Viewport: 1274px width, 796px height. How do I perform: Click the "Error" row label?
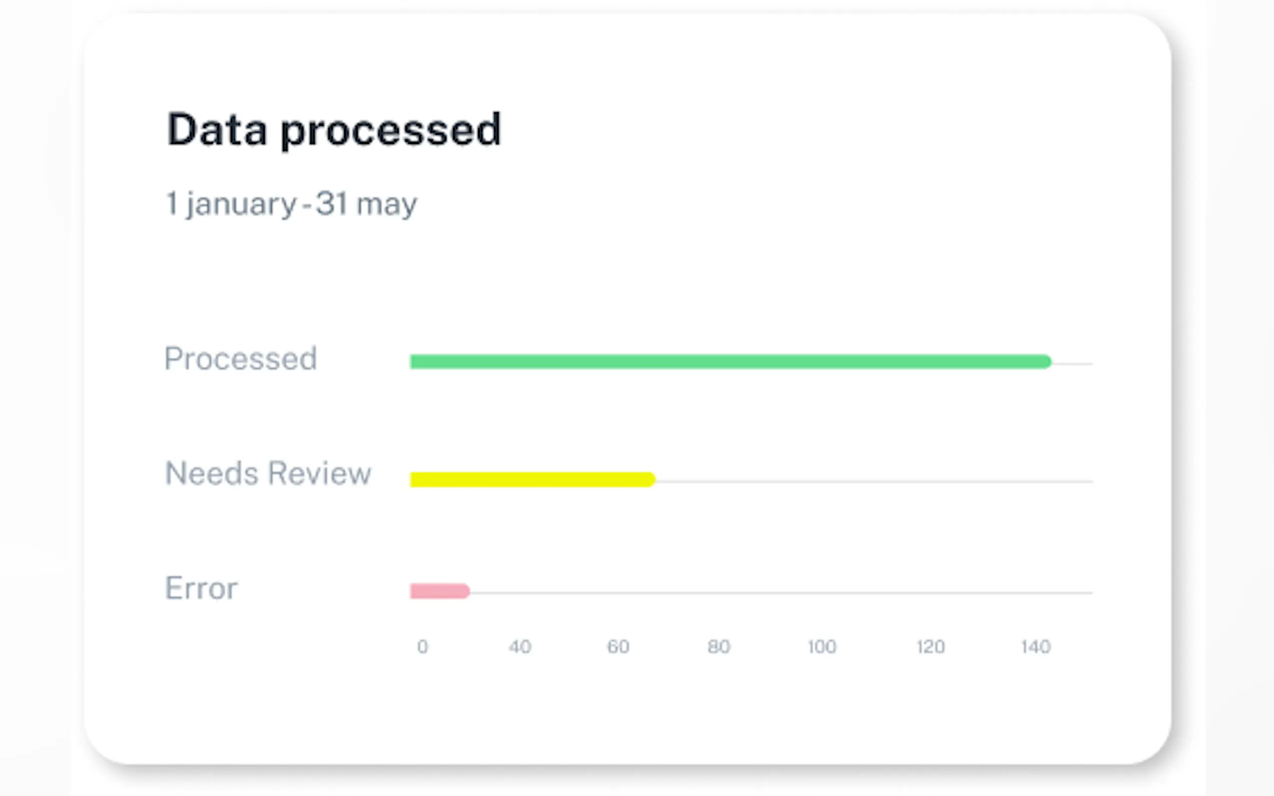tap(201, 588)
